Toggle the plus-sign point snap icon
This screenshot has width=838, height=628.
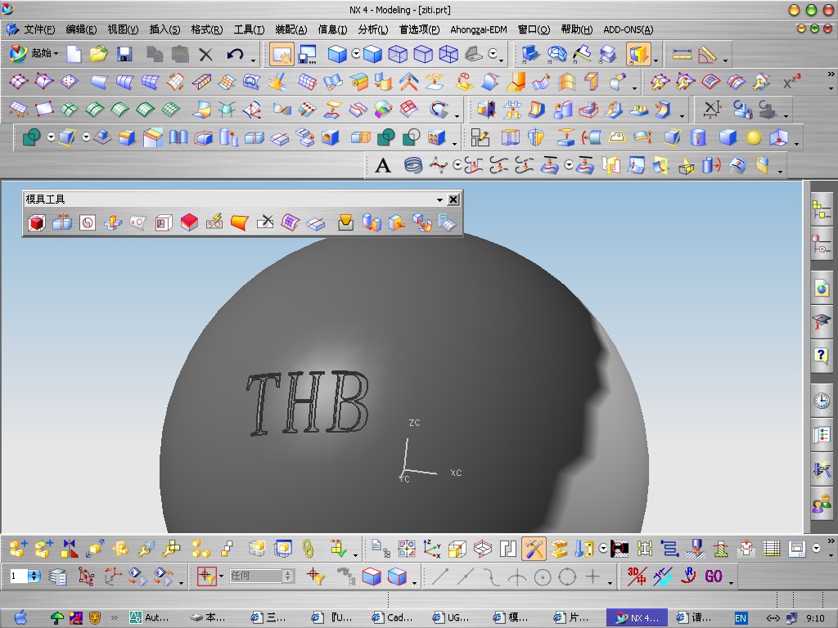[592, 576]
